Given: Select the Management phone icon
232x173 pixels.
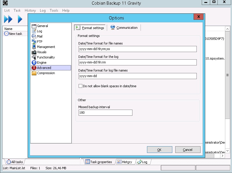Looking at the screenshot, I should coord(34,47).
